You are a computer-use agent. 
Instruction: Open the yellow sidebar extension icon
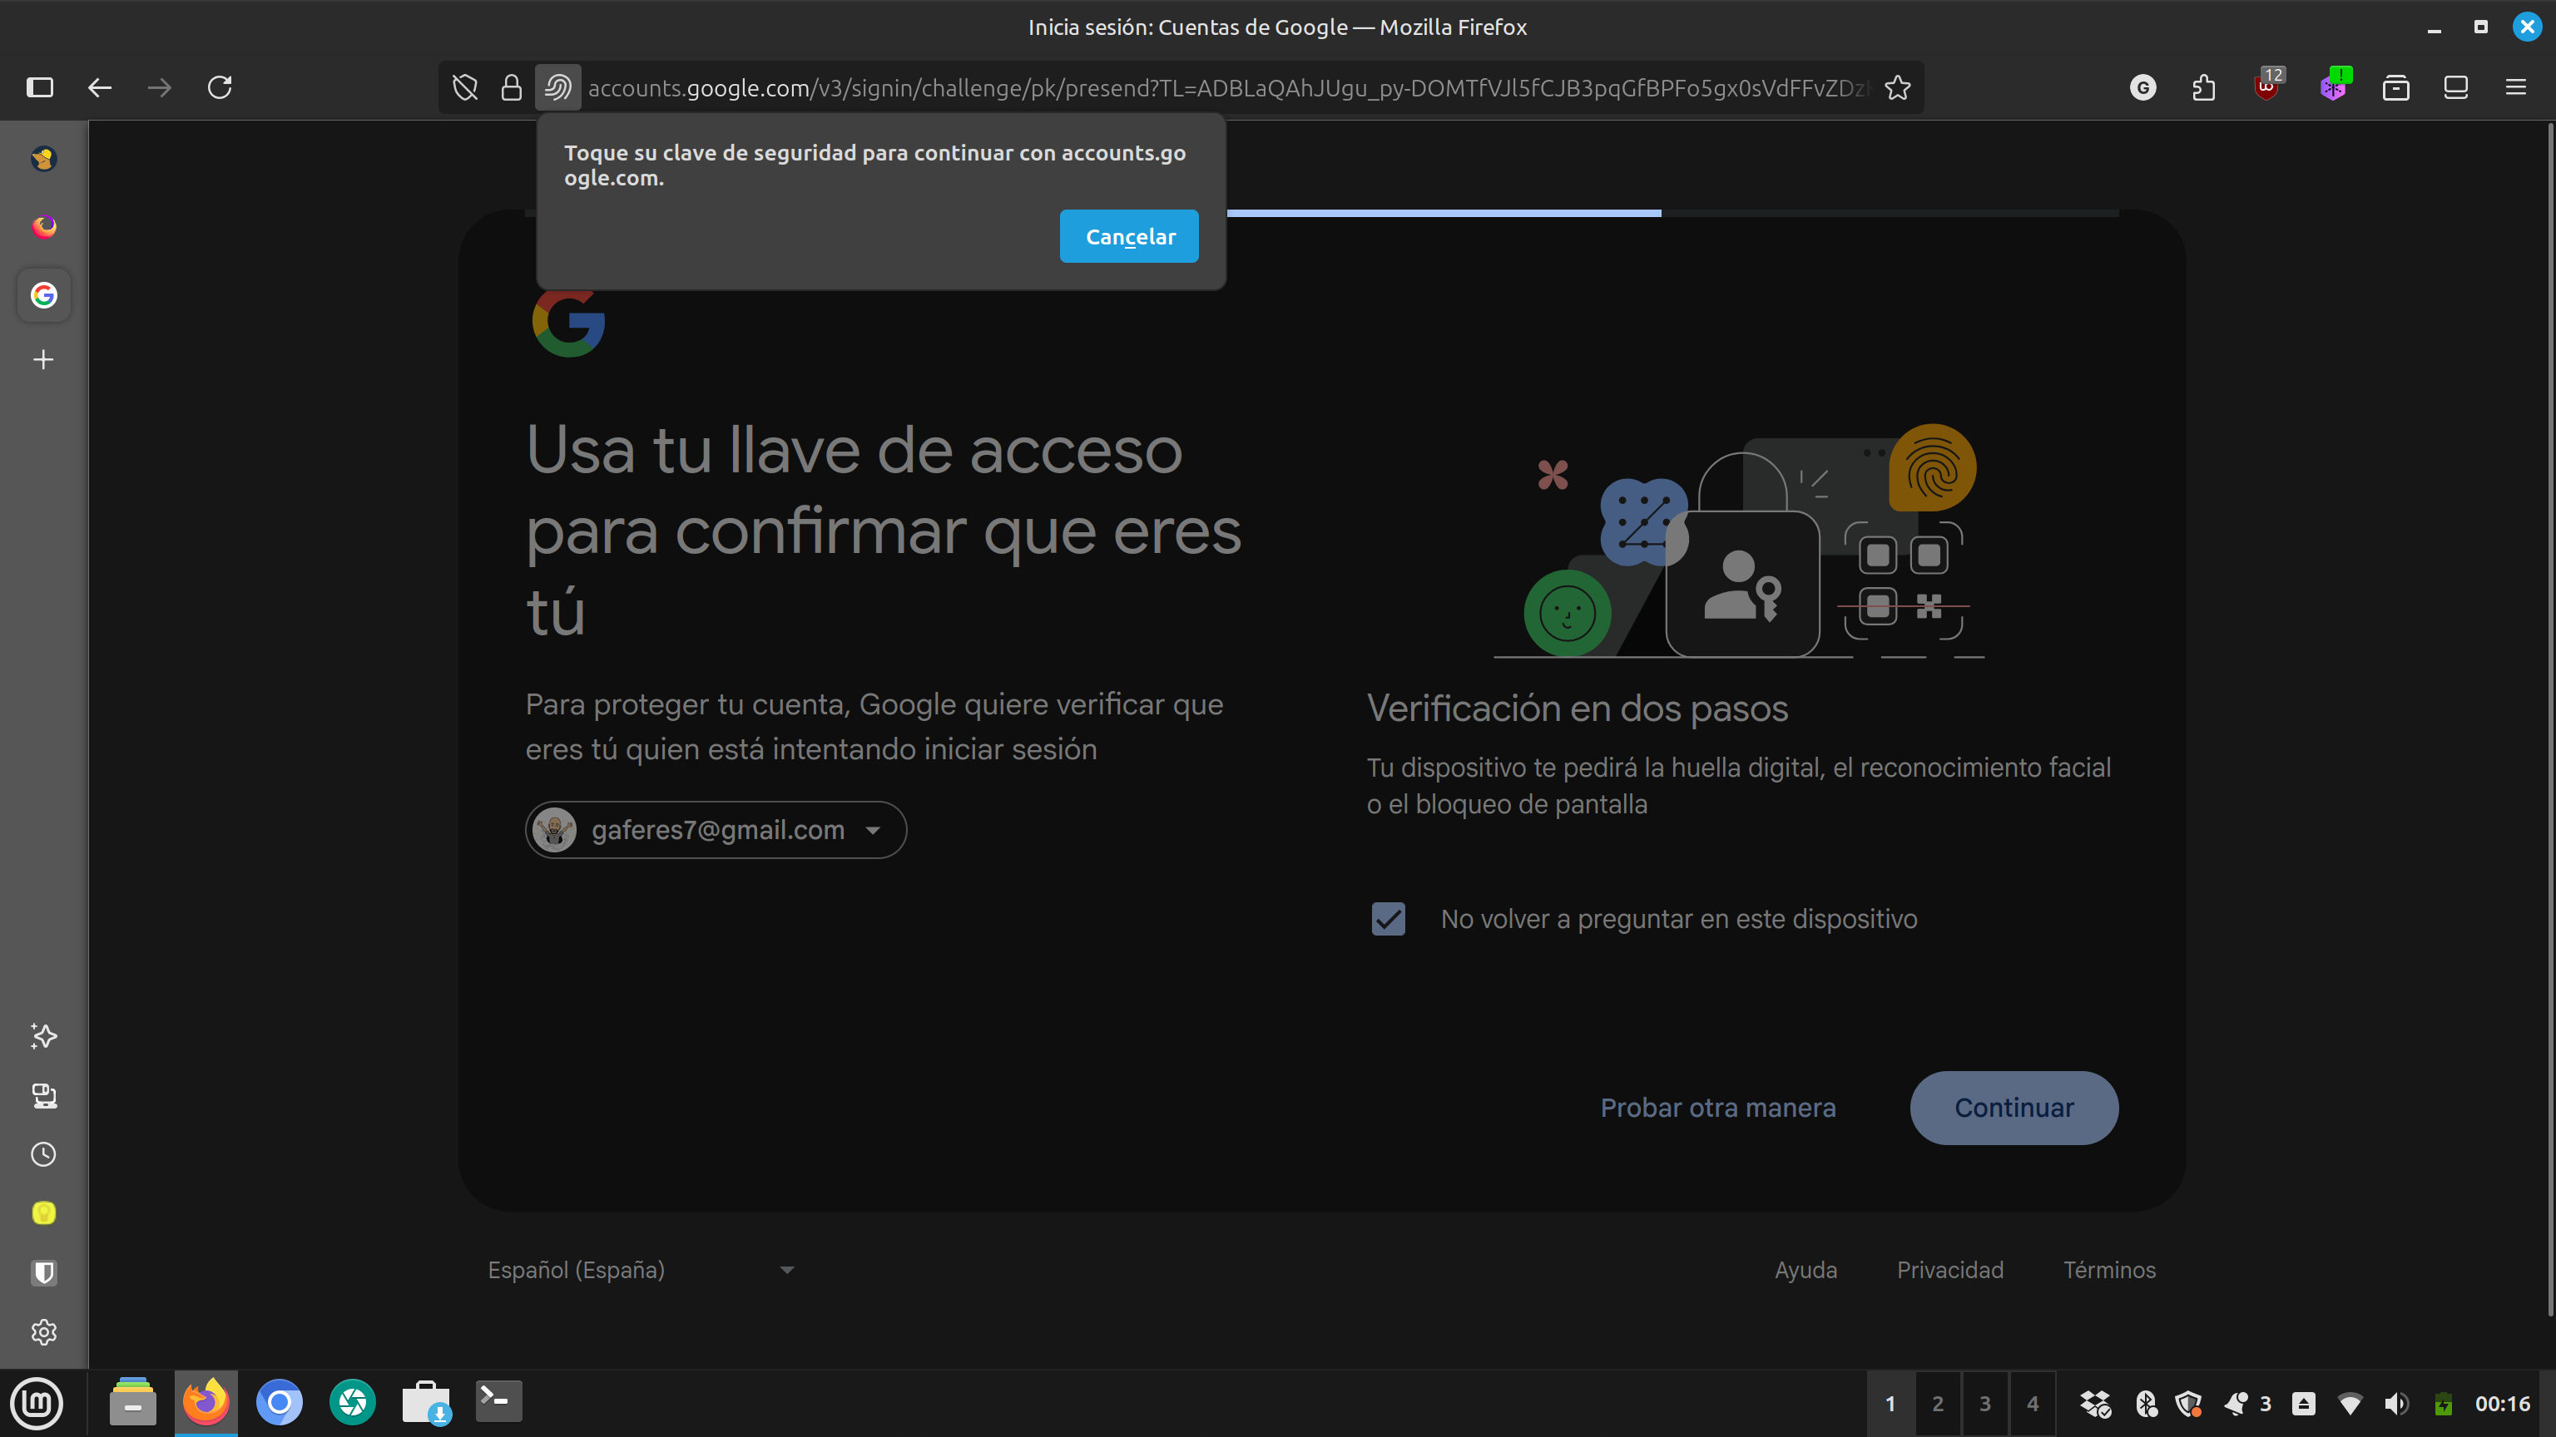(x=43, y=1212)
